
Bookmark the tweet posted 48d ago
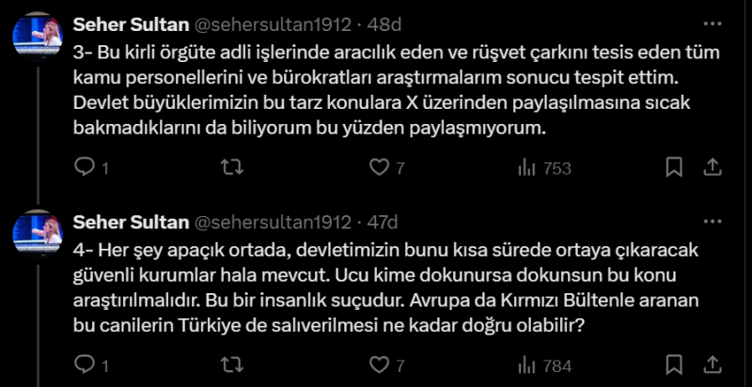(674, 167)
